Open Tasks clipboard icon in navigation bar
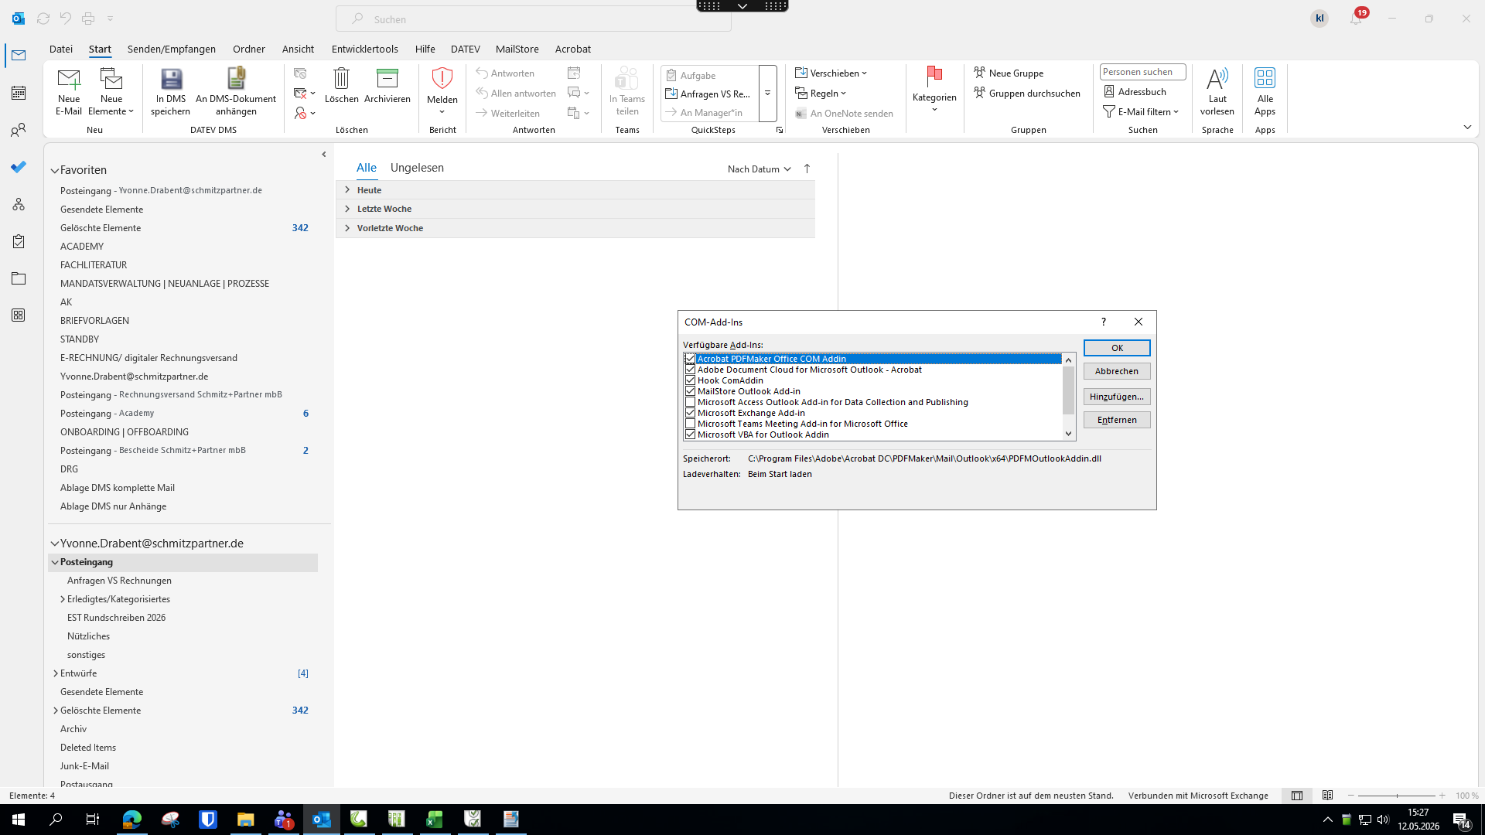Screen dimensions: 1485x835 (19, 241)
